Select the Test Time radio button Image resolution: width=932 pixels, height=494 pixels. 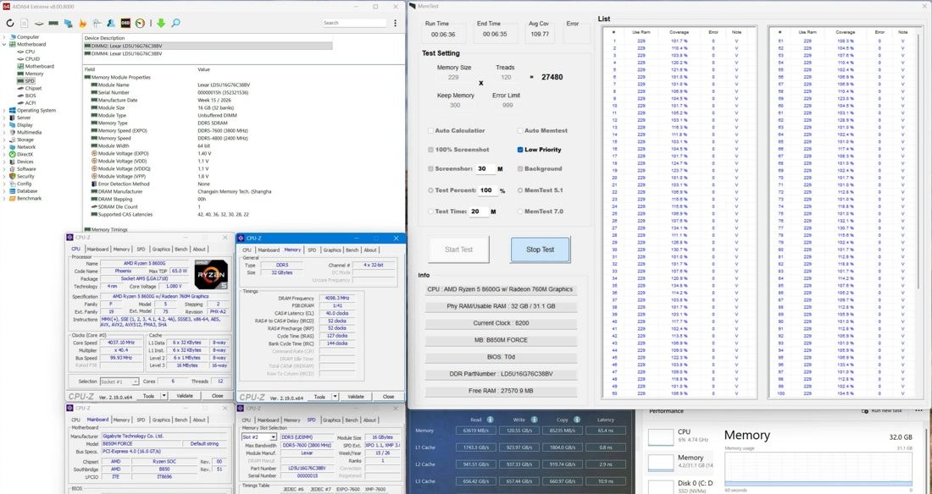tap(431, 211)
